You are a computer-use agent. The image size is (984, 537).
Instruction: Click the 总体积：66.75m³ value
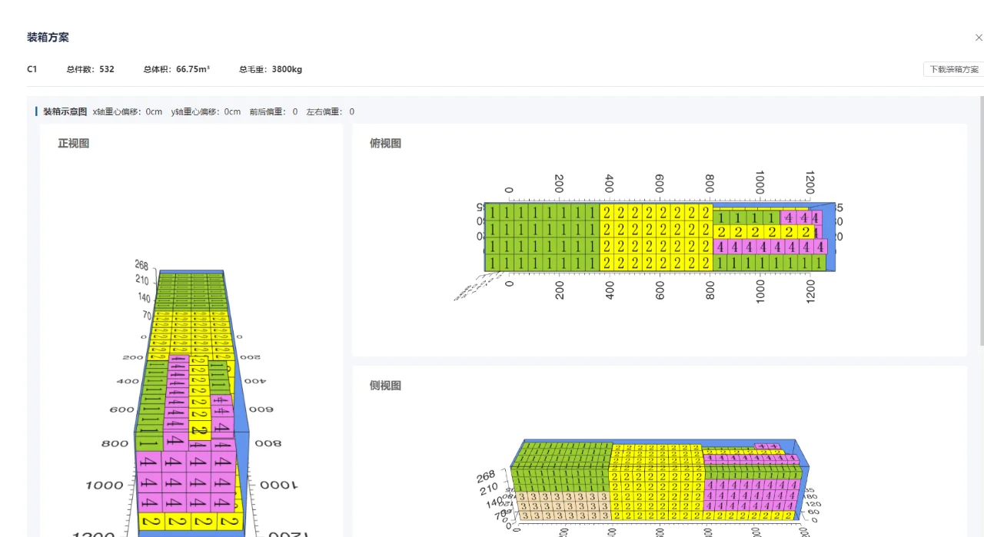[177, 69]
